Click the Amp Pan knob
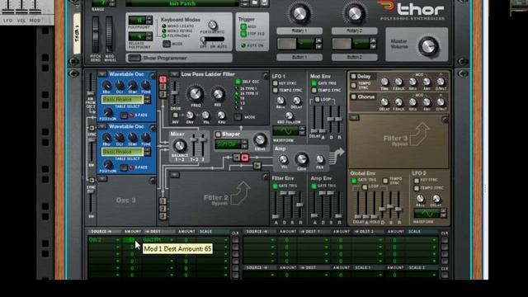 click(320, 159)
